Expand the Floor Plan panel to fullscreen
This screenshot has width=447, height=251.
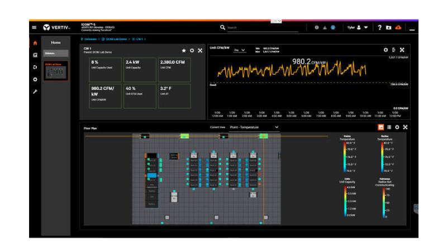coord(406,127)
